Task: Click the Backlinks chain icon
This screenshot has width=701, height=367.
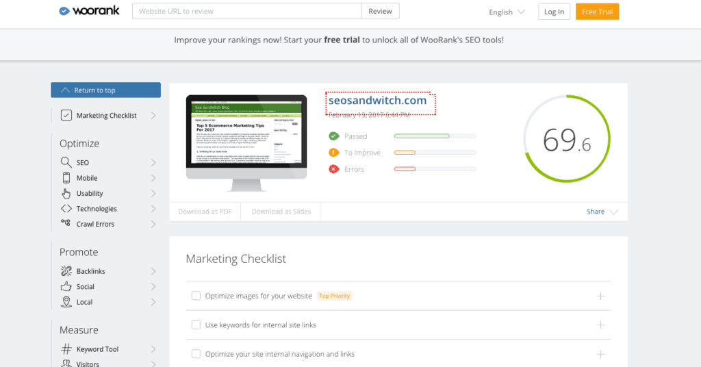Action: click(66, 271)
